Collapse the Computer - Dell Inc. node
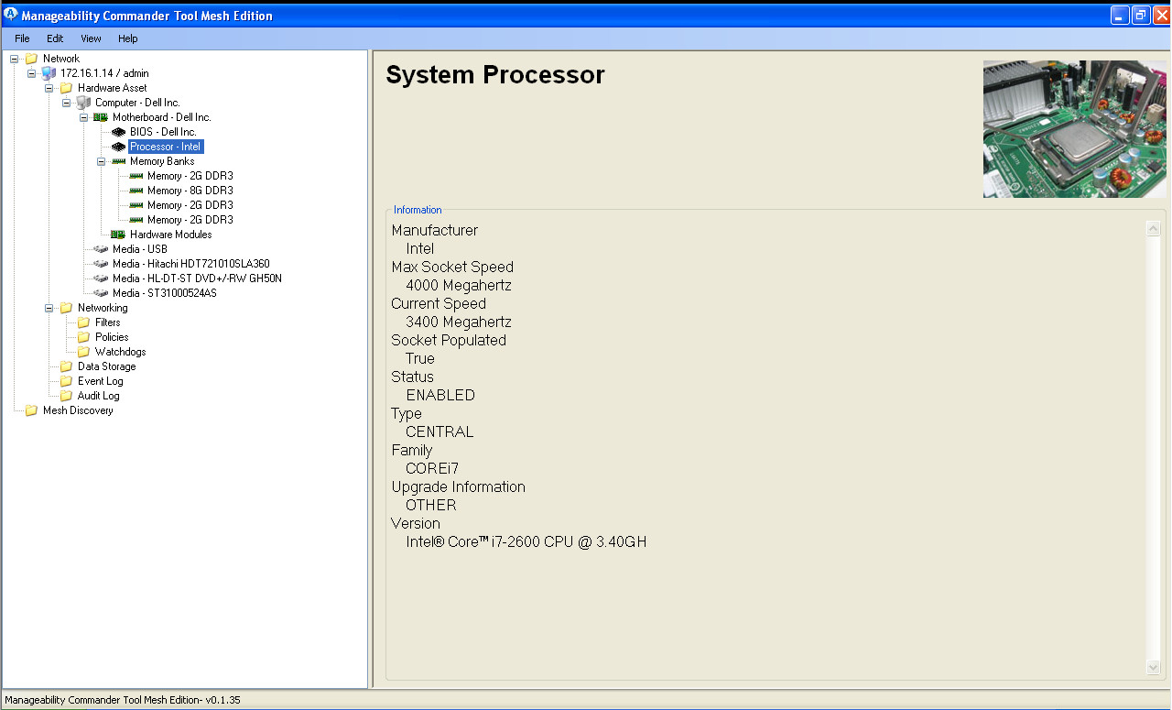This screenshot has height=710, width=1172. click(66, 103)
